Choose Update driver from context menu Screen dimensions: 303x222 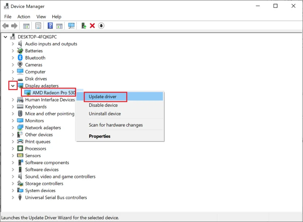[120, 96]
